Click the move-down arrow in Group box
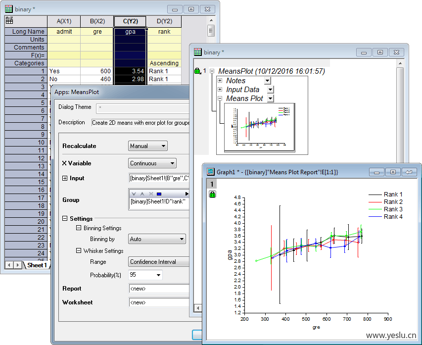 coord(134,194)
